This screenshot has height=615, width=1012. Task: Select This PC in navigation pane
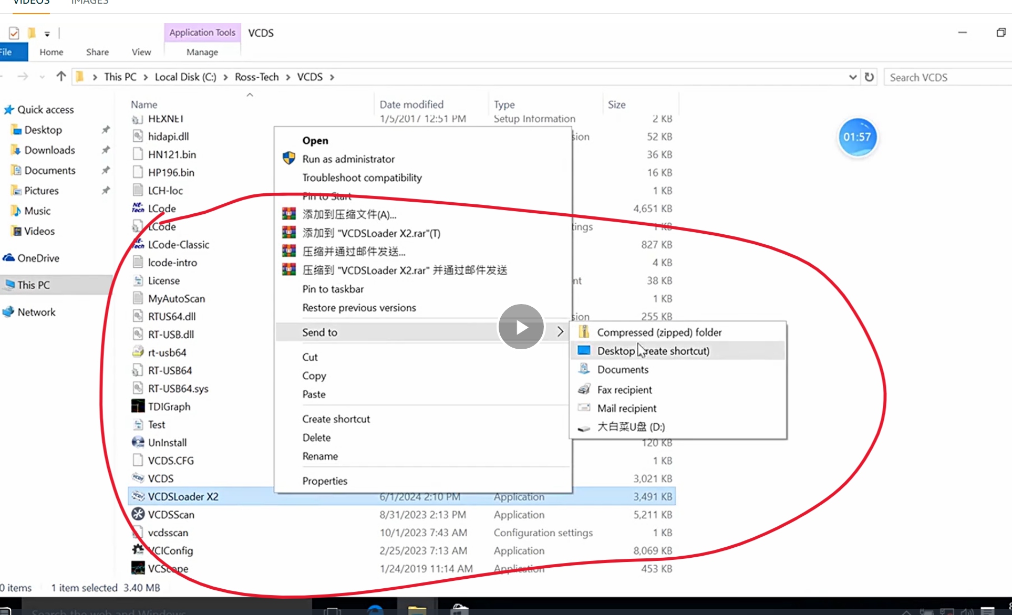pos(34,285)
